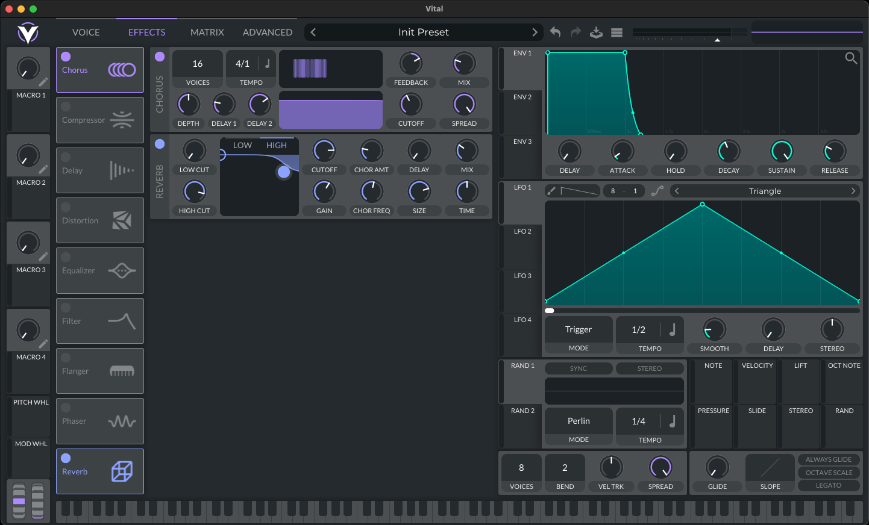Undo the last action with undo arrow
This screenshot has width=869, height=525.
[556, 33]
